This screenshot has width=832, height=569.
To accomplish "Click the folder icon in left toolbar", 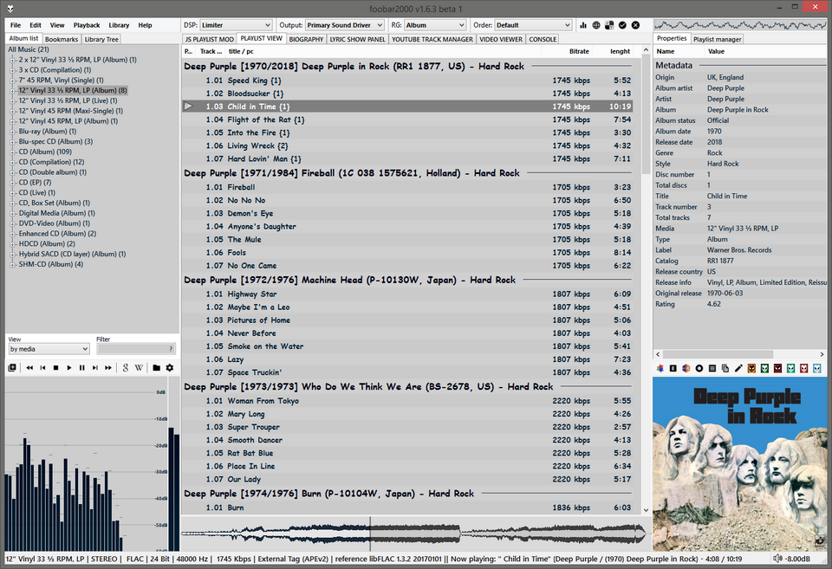I will coord(157,368).
